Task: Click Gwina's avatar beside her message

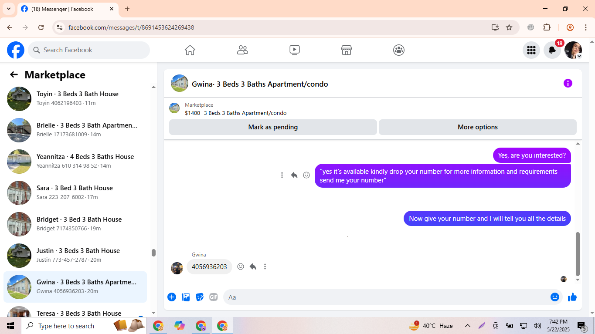Action: tap(177, 268)
